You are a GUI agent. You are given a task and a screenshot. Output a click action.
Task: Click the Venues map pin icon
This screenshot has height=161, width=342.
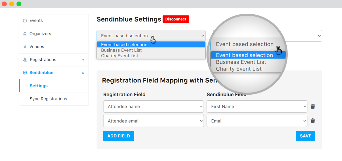[x=25, y=47]
